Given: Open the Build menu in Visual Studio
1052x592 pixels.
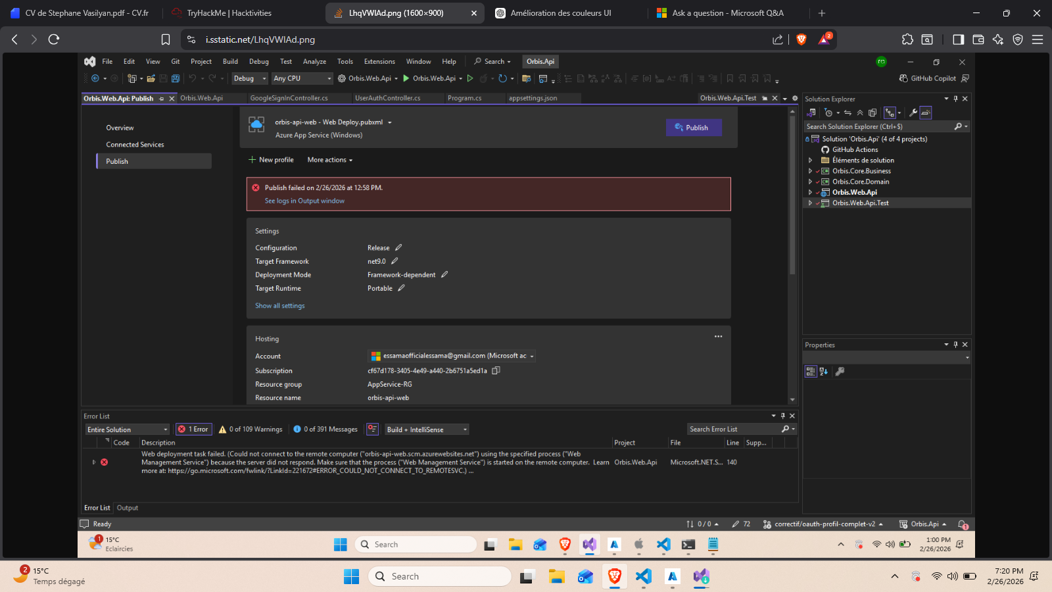Looking at the screenshot, I should [x=230, y=62].
